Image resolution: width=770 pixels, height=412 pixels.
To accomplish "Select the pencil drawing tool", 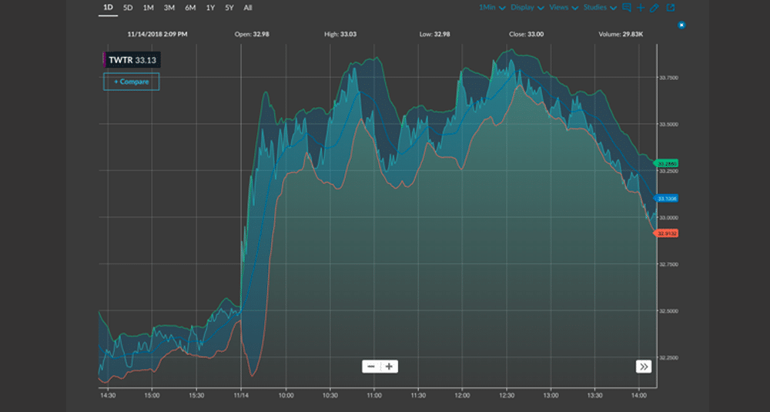I will pyautogui.click(x=654, y=8).
